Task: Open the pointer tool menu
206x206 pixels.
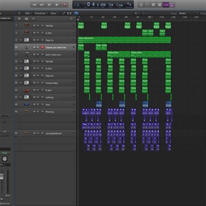Action: (137, 13)
